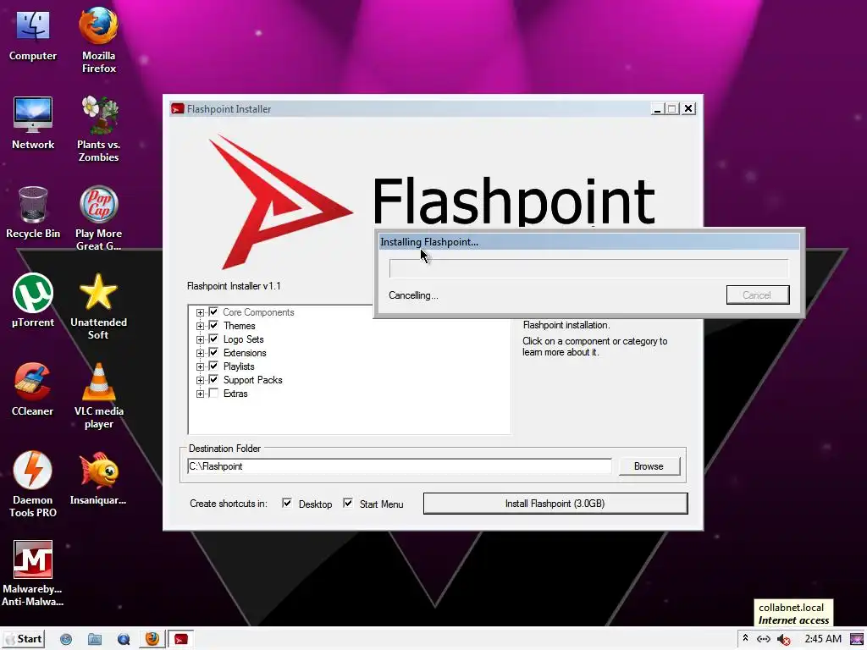The height and width of the screenshot is (650, 867).
Task: Click the network connection tray icon
Action: click(x=764, y=639)
